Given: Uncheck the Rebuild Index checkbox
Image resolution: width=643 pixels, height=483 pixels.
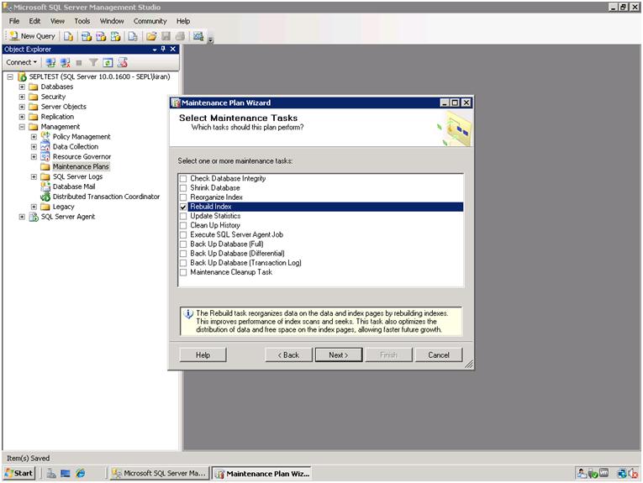Looking at the screenshot, I should click(x=183, y=207).
